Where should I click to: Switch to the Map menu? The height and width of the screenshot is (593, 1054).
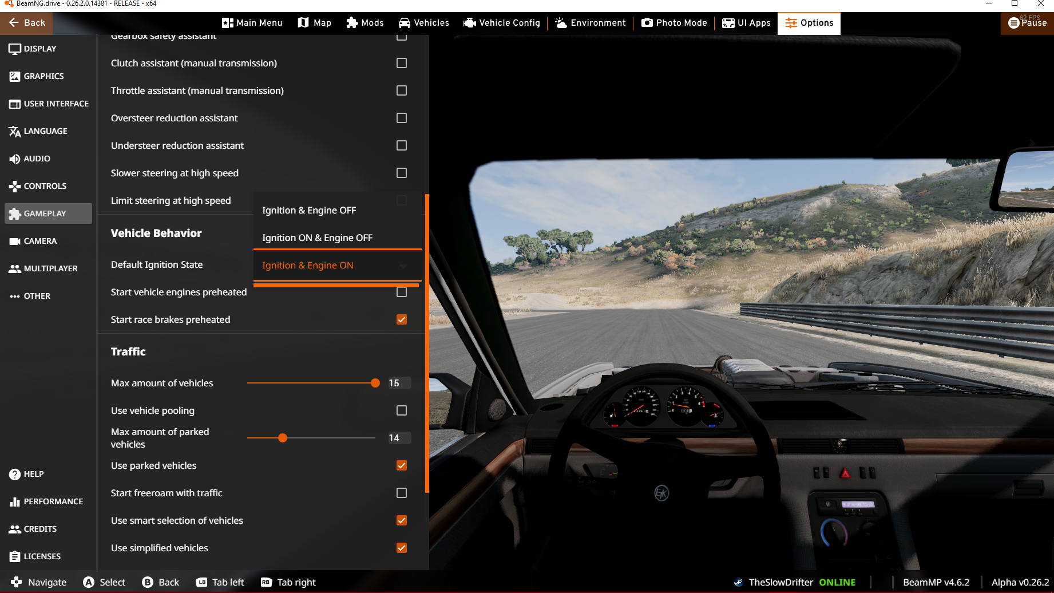pyautogui.click(x=315, y=23)
